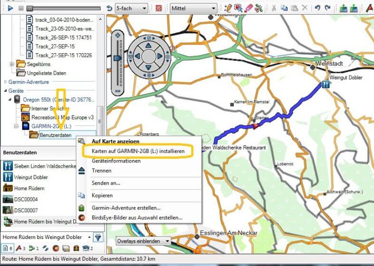Click the Paste clipboard icon

point(295,8)
